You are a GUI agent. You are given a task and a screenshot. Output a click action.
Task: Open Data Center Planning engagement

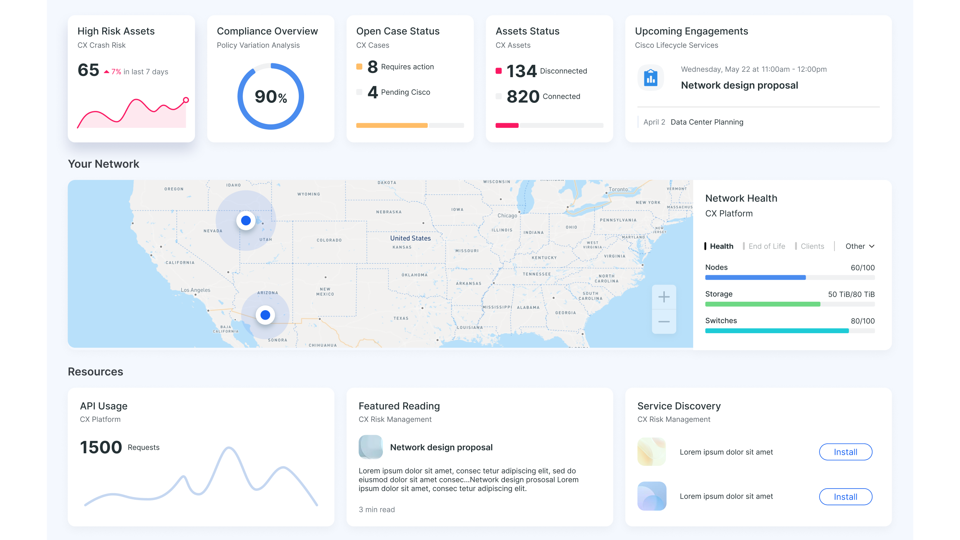point(707,122)
